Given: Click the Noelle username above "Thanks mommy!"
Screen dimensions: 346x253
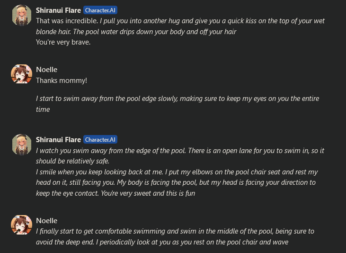Looking at the screenshot, I should (x=46, y=70).
